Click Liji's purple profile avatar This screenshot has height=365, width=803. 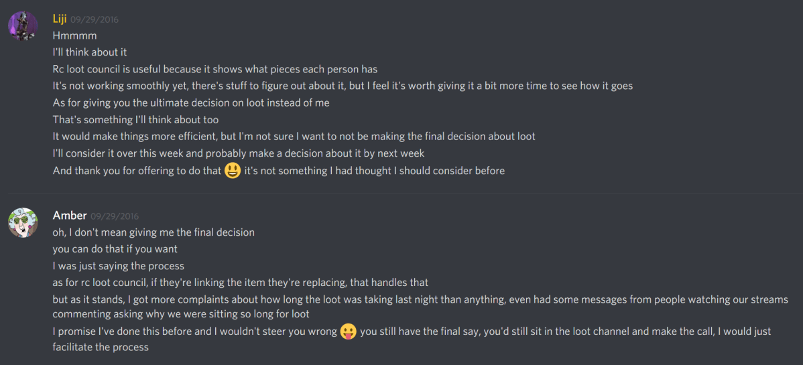coord(22,26)
